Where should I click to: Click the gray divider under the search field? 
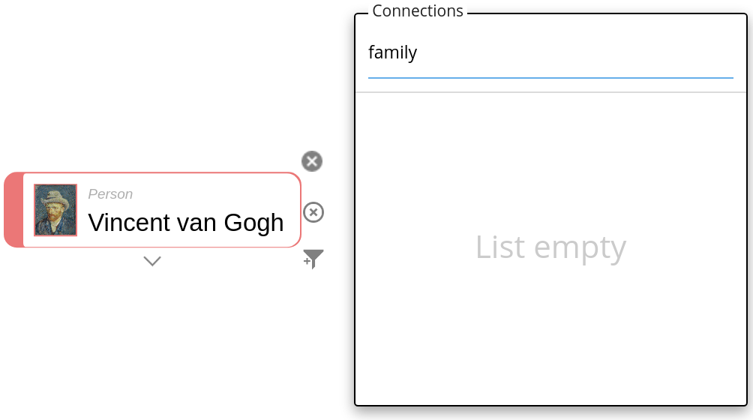[550, 92]
